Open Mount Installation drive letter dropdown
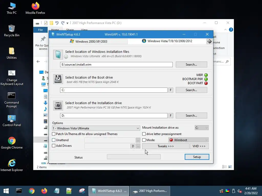Viewport: 262px width, 196px height. tap(202, 128)
